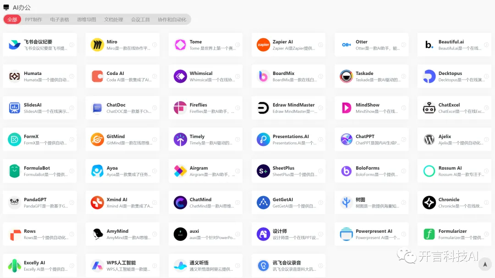Open the auxi title link
The image size is (495, 278).
pyautogui.click(x=194, y=231)
